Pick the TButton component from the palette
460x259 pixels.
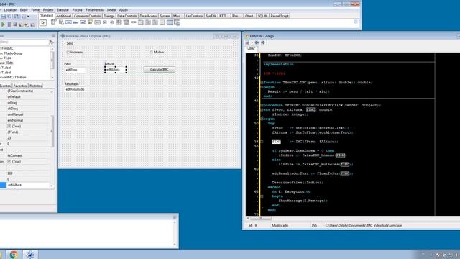[68, 22]
